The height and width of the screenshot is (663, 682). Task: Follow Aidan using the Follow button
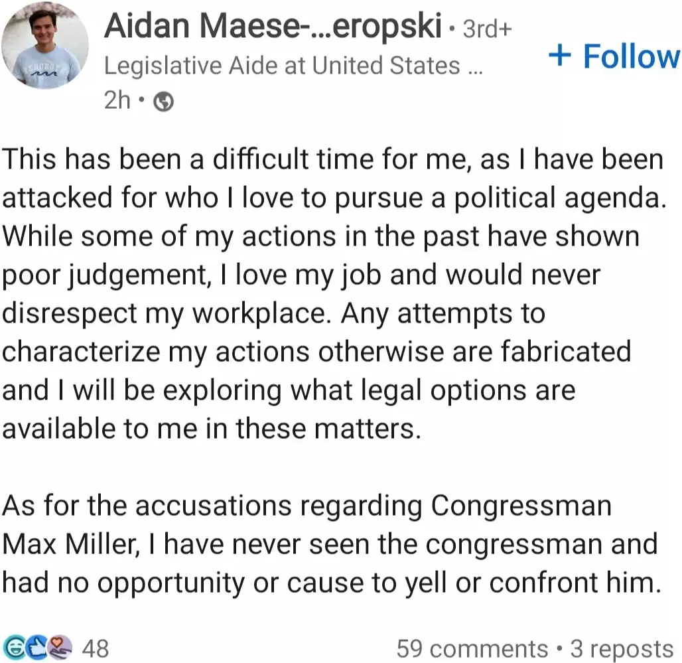[x=614, y=56]
